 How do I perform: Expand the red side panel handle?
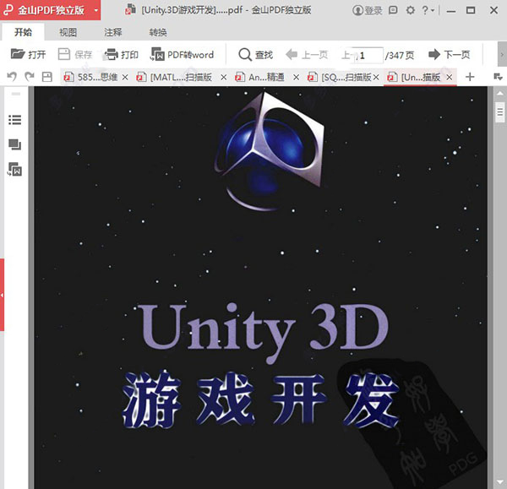(x=2, y=295)
